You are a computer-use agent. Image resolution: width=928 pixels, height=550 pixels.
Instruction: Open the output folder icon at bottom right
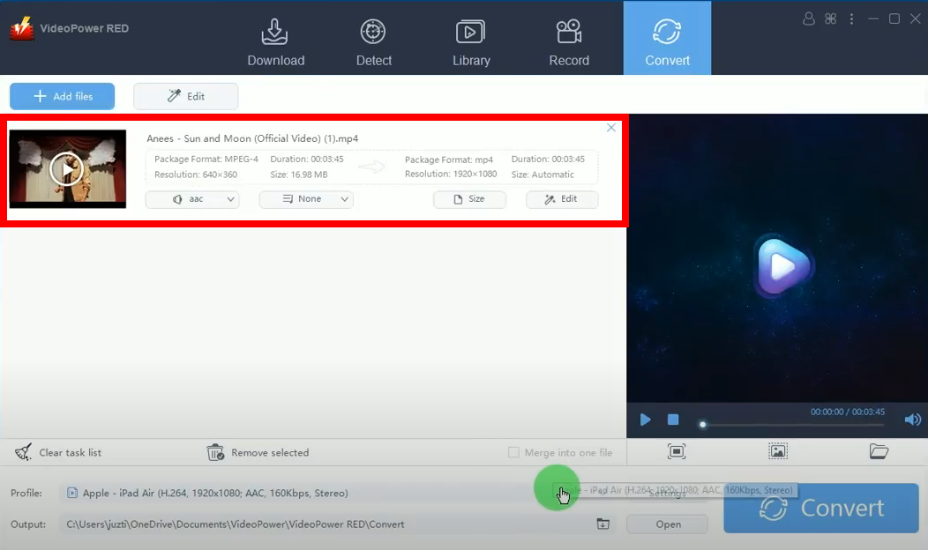[879, 451]
